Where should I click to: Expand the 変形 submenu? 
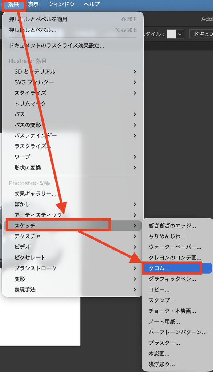coord(73,279)
